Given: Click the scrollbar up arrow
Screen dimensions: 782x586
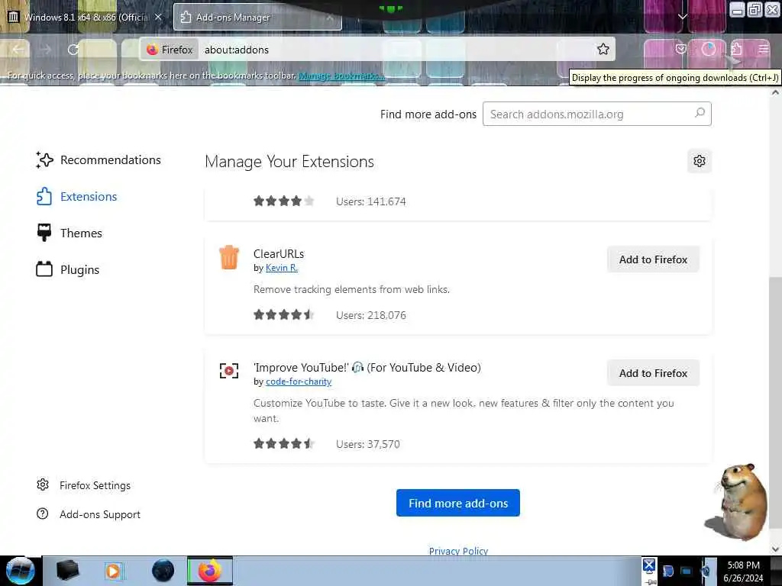Looking at the screenshot, I should [775, 92].
